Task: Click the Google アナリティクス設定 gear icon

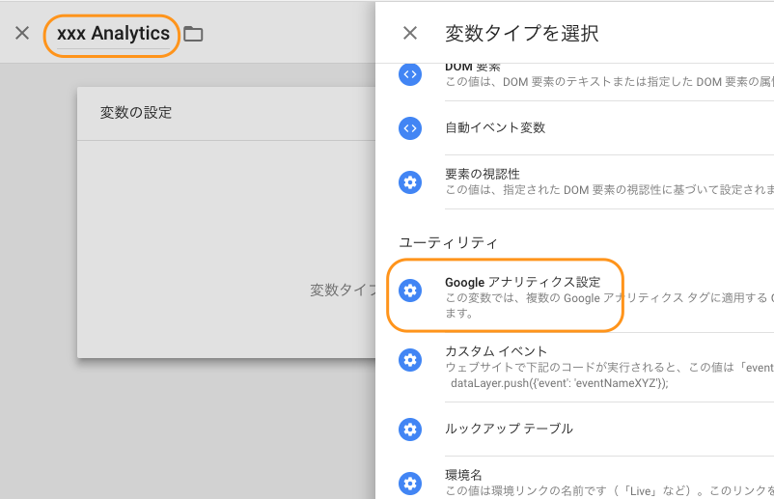Action: (410, 291)
